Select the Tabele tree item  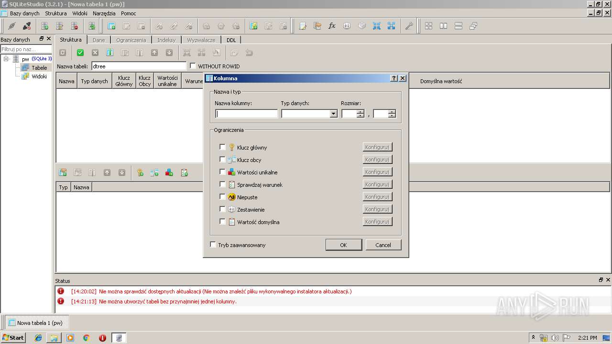39,68
